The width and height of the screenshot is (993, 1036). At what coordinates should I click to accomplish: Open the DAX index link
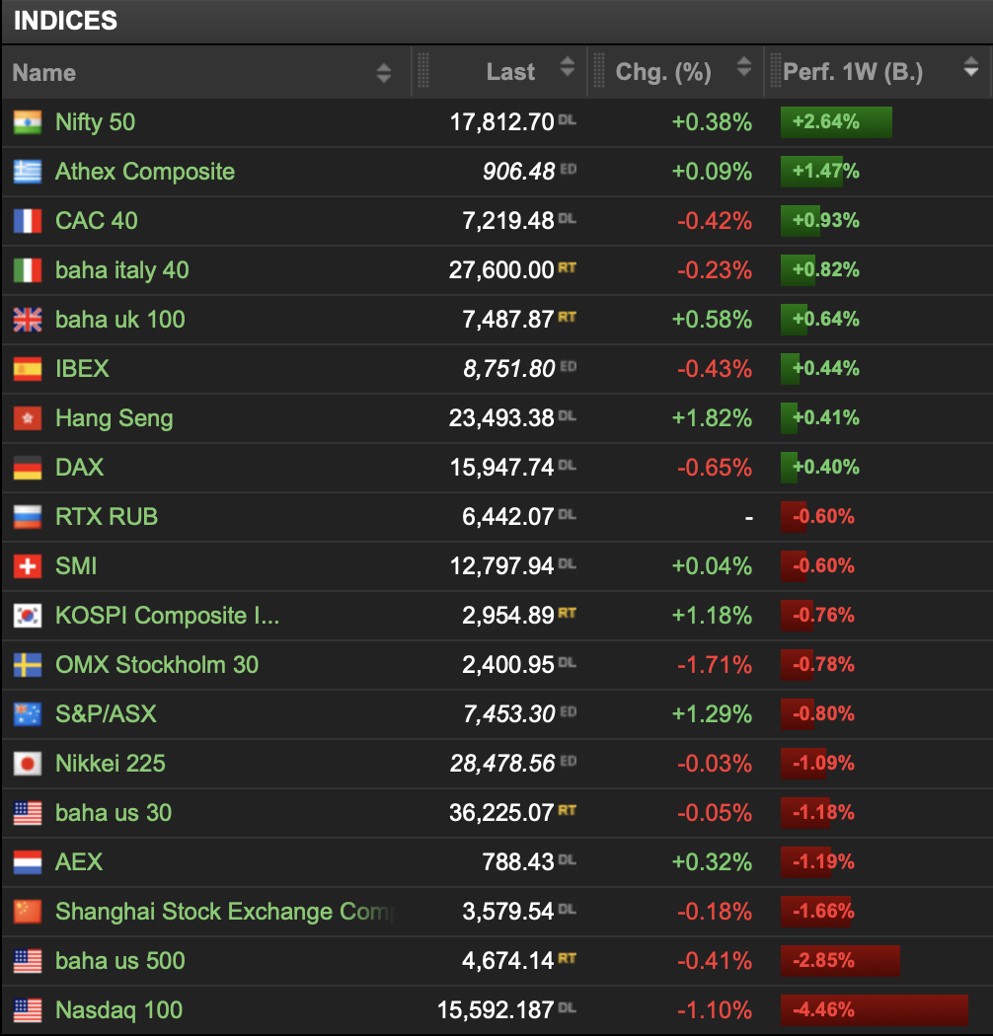[x=79, y=468]
